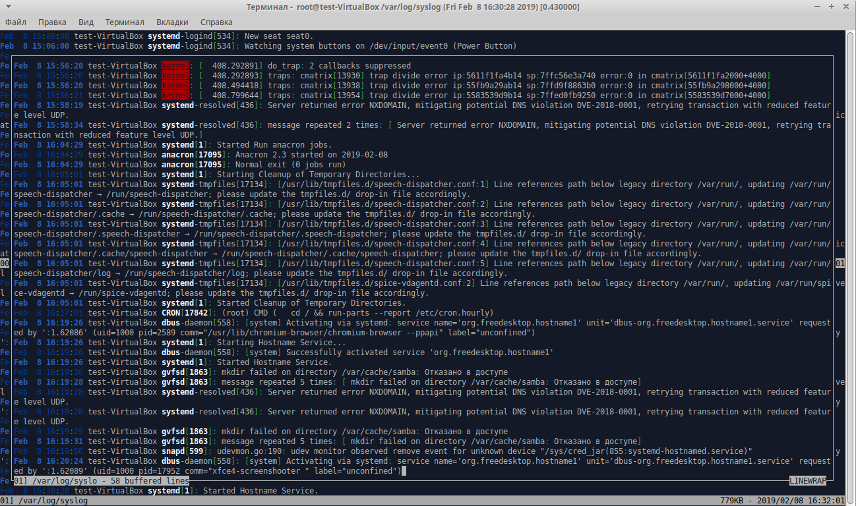Open the Правка menu
Viewport: 856px width, 506px height.
click(52, 22)
